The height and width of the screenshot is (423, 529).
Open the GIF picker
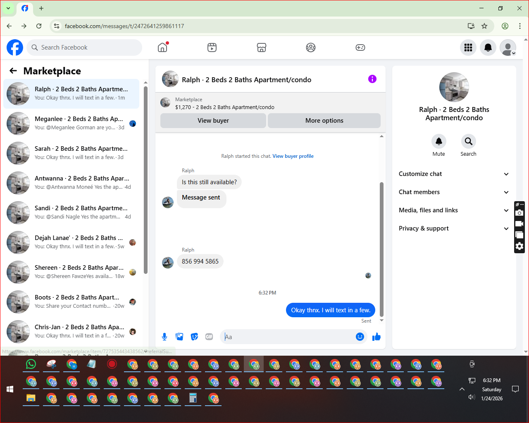coord(209,337)
